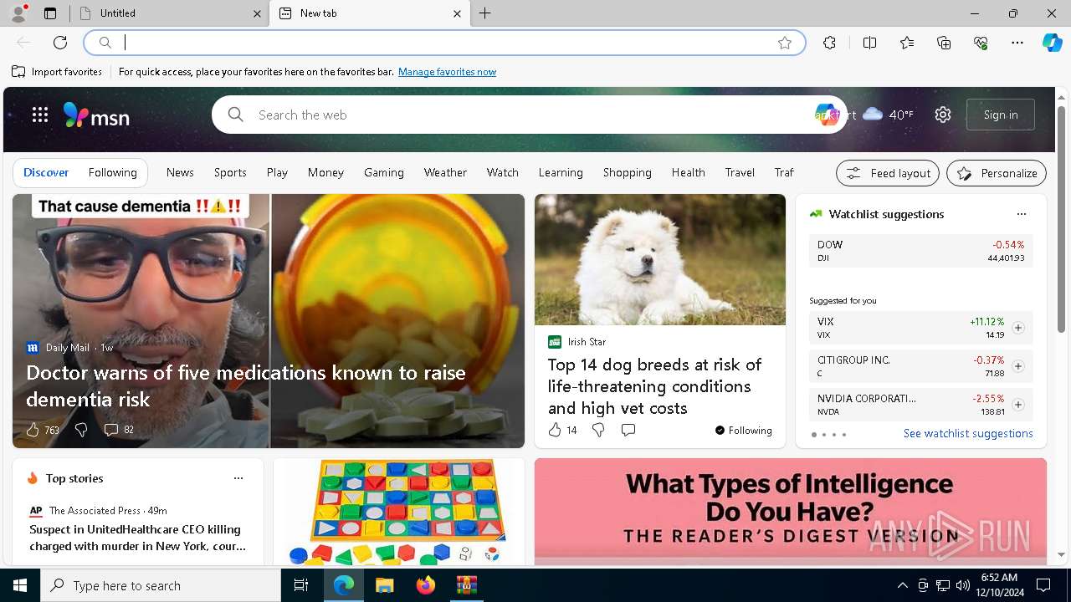Image resolution: width=1071 pixels, height=602 pixels.
Task: Switch to the Discover feed
Action: 46,172
